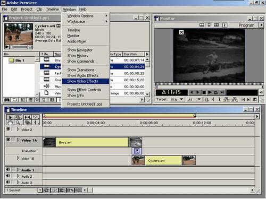The width and height of the screenshot is (266, 199).
Task: Select the Hand tool in Timeline
Action: click(x=10, y=123)
